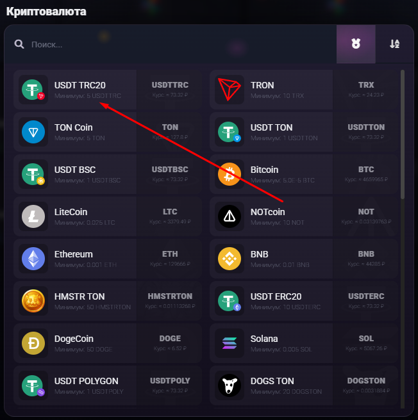Toggle the bear favorites filter button
Viewport: 418px width, 420px height.
point(356,44)
